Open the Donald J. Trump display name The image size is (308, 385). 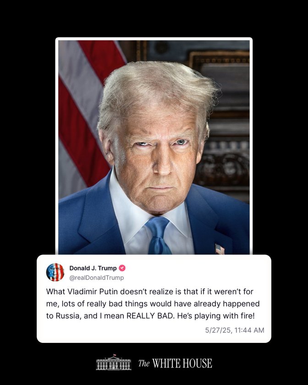click(x=93, y=268)
